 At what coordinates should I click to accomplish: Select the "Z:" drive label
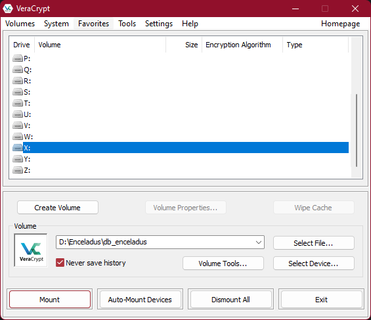27,170
